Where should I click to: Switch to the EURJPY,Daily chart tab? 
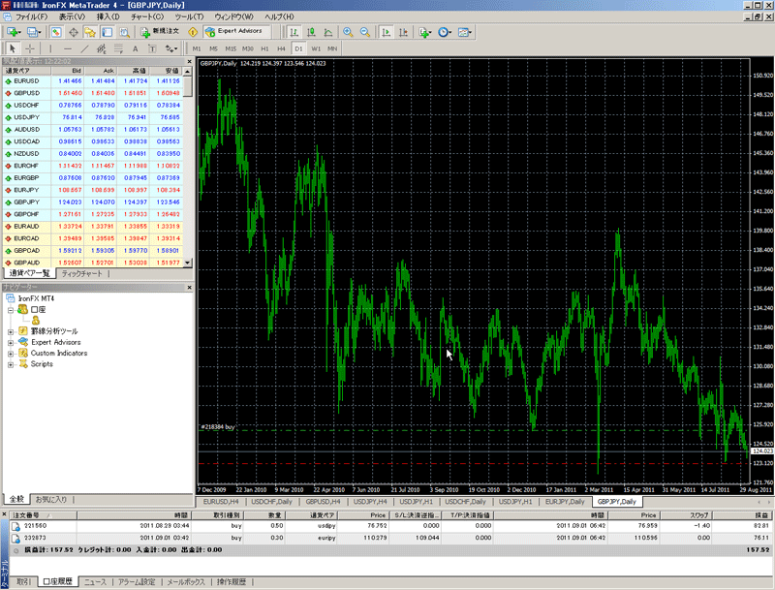tap(565, 502)
